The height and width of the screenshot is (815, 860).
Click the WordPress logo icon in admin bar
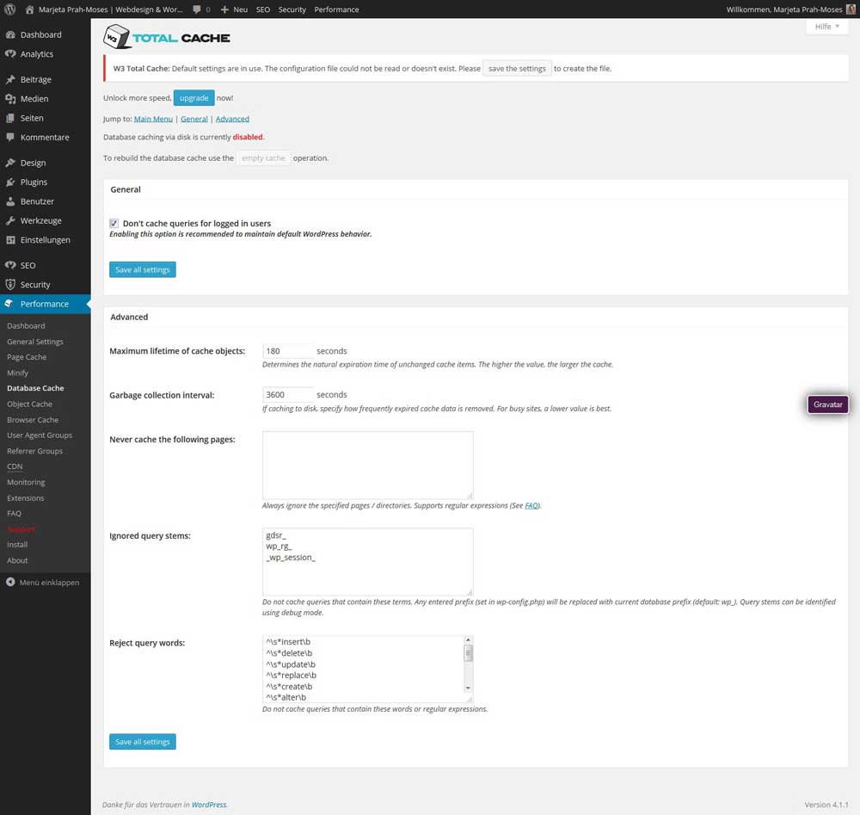tap(9, 9)
